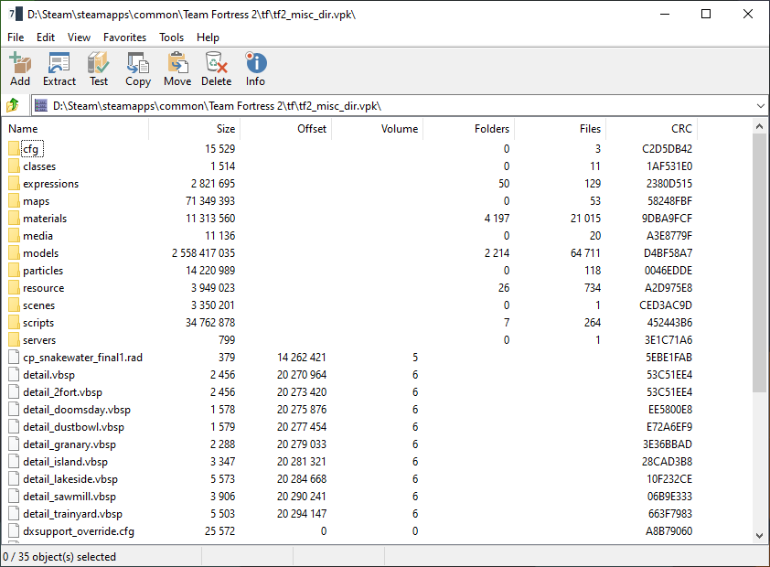Click maps size value 71 349 393

coord(210,201)
